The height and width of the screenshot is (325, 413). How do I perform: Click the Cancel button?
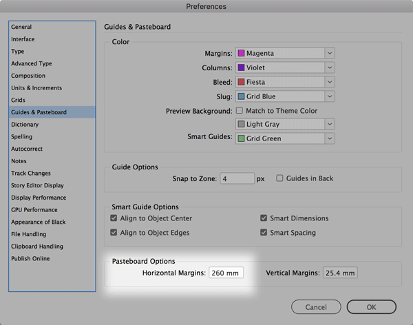coord(316,306)
